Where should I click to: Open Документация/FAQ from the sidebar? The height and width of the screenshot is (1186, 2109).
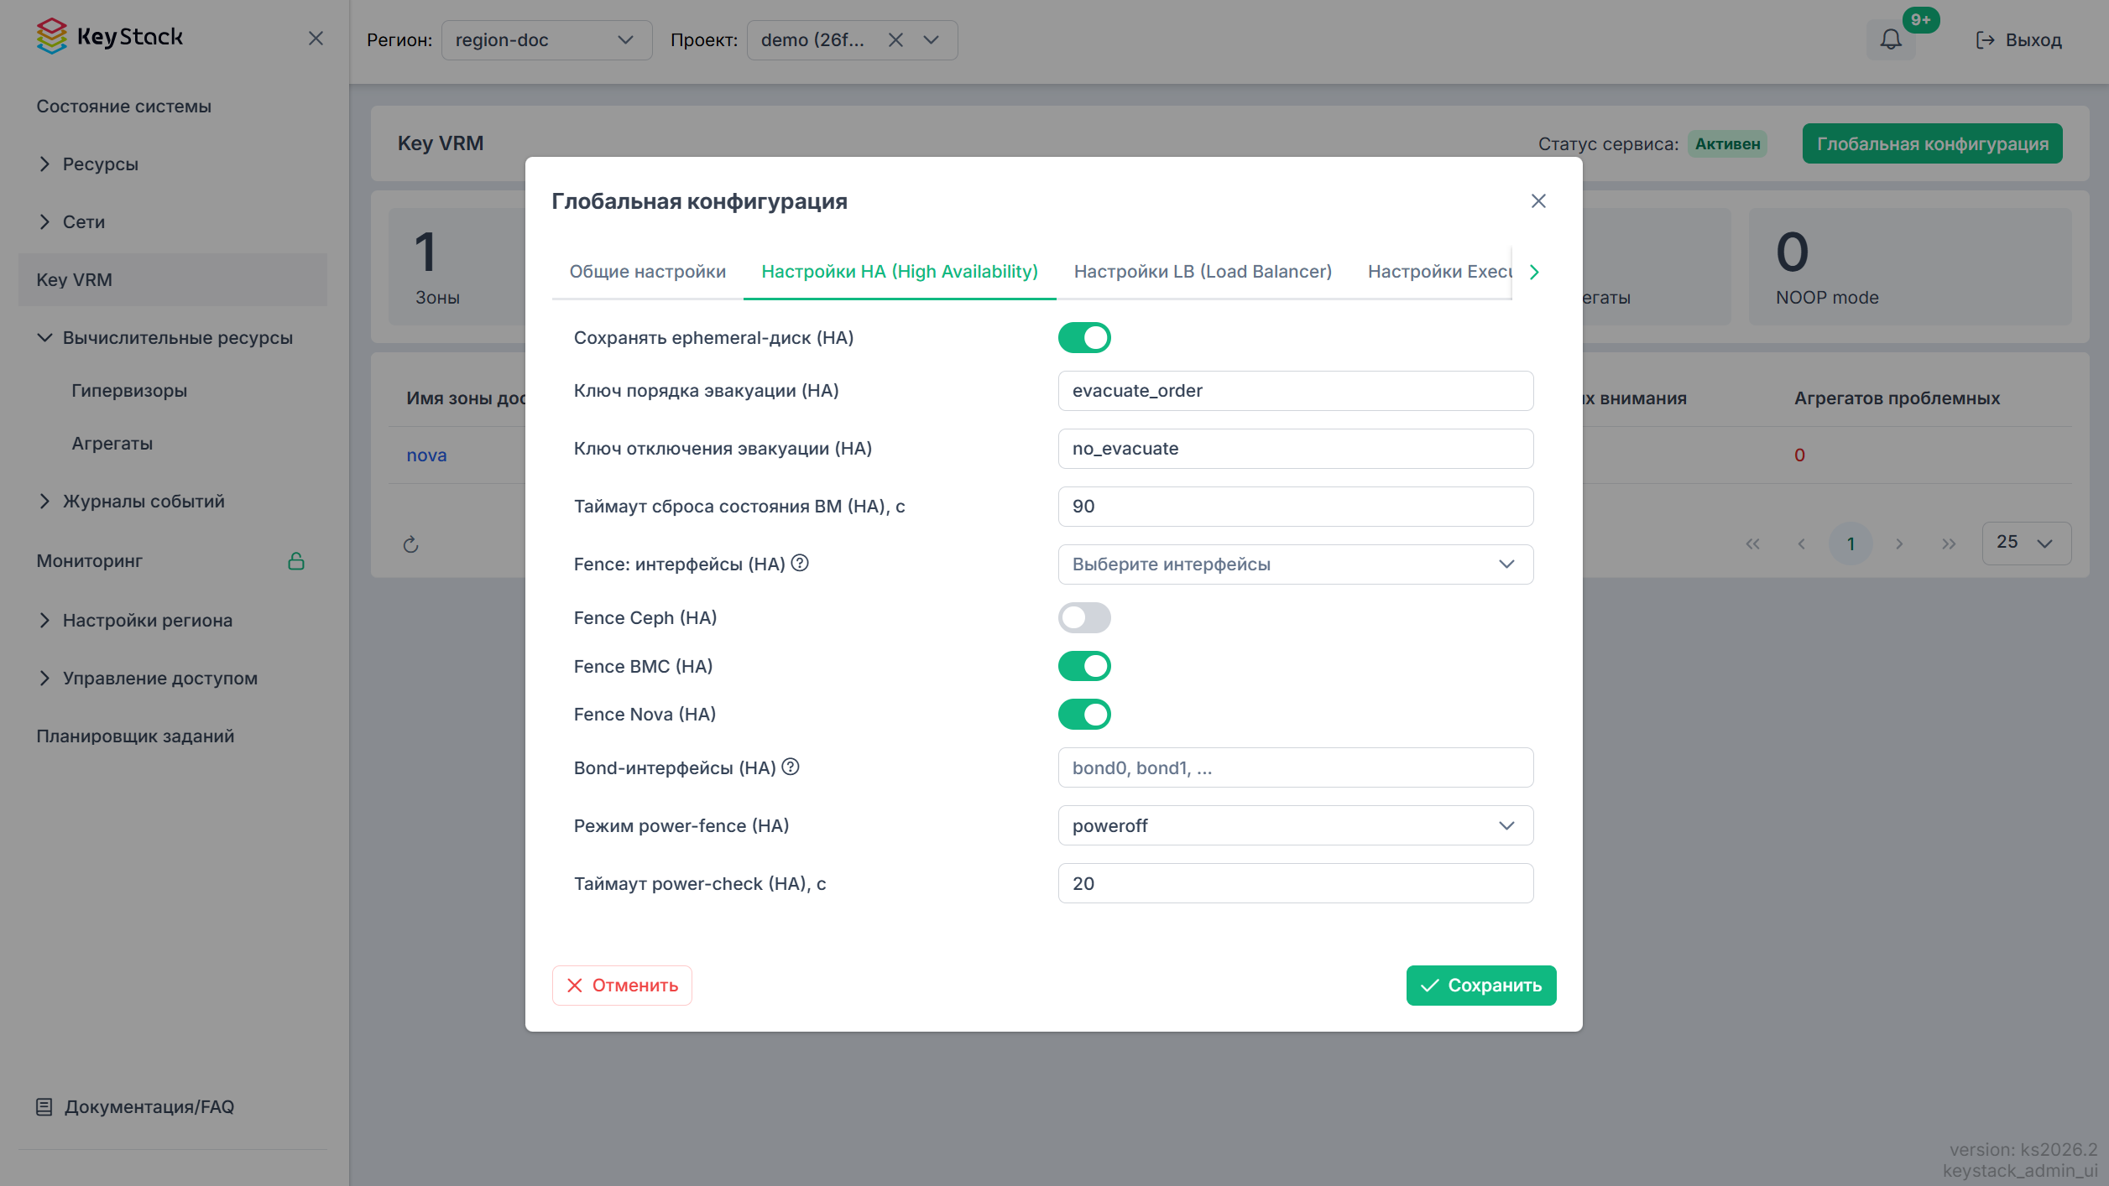[135, 1107]
